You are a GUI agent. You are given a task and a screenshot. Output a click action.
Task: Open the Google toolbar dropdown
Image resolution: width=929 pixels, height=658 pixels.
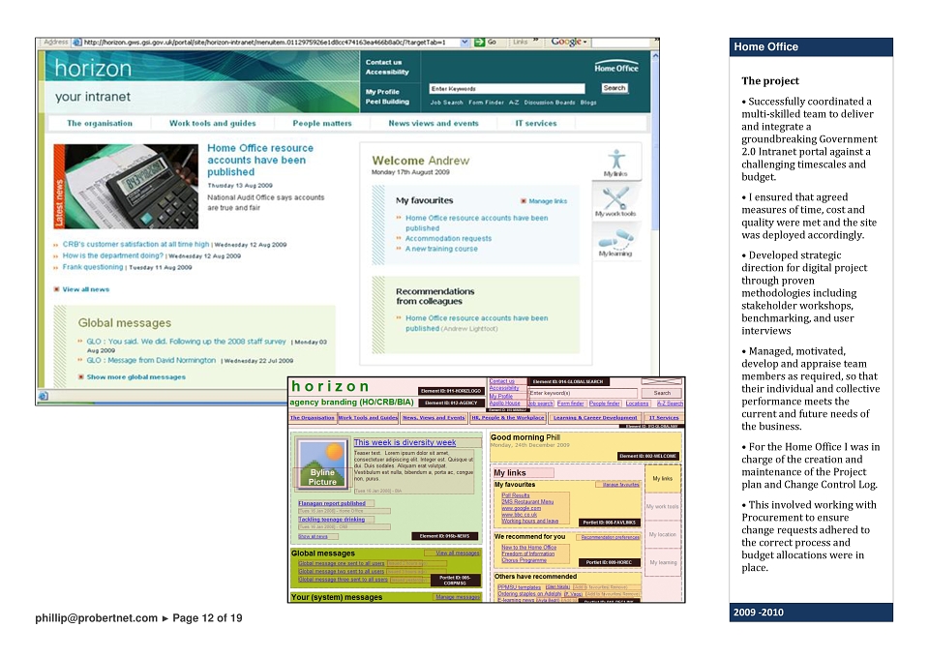569,42
